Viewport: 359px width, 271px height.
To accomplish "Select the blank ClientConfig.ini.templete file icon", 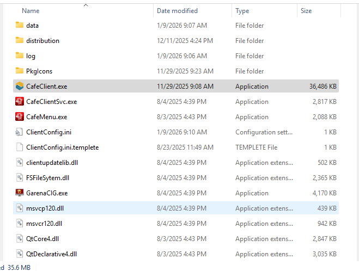I will coord(20,147).
